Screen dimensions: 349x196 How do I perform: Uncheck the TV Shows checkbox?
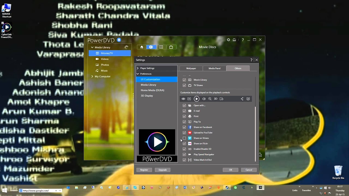[184, 85]
